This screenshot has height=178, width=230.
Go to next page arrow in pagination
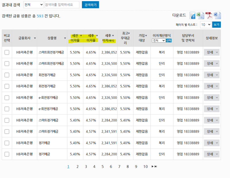[x=153, y=166]
